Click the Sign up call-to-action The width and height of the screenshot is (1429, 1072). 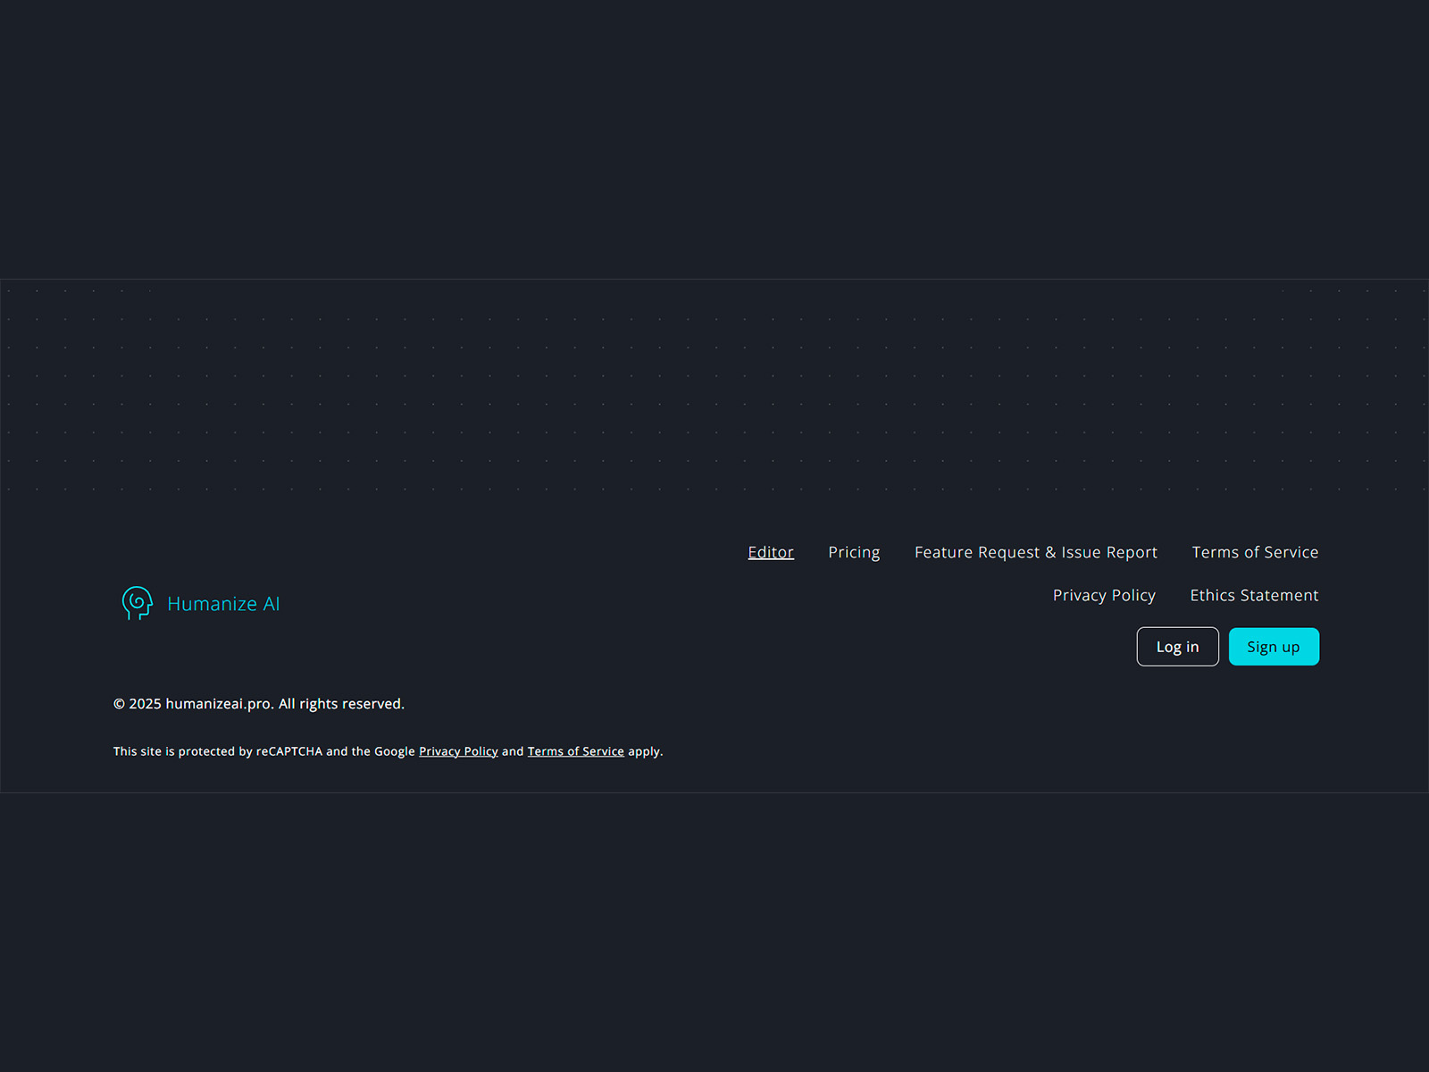click(1274, 646)
